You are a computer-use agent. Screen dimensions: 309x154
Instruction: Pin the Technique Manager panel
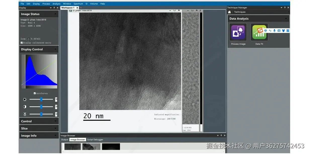(x=285, y=8)
